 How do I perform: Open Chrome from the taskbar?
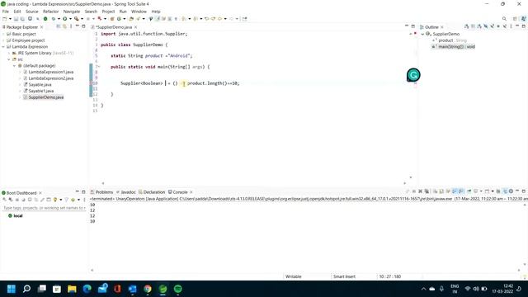tap(148, 289)
